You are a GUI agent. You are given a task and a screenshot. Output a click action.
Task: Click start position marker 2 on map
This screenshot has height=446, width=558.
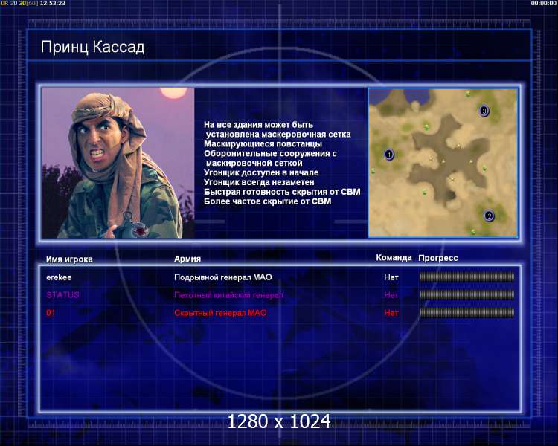click(x=489, y=216)
